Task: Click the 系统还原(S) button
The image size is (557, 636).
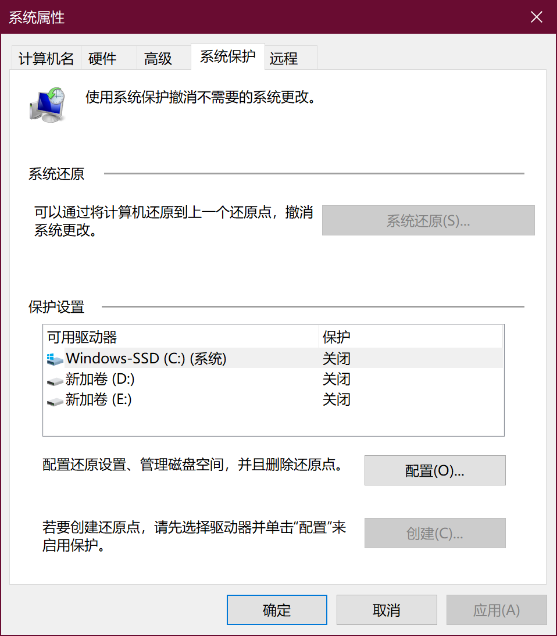Action: click(428, 220)
